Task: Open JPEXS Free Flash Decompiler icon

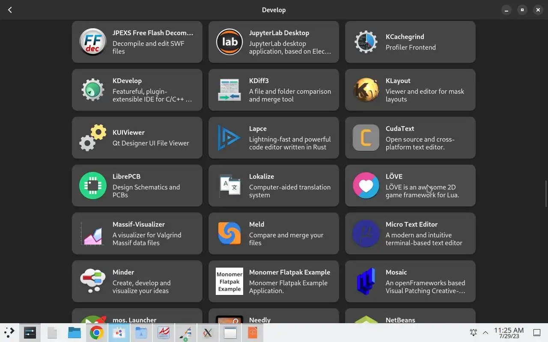Action: [x=93, y=42]
